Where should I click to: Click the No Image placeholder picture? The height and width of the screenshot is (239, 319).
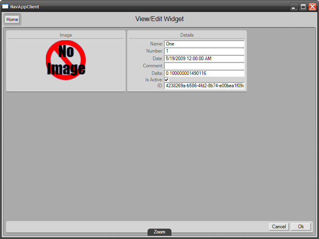pyautogui.click(x=66, y=60)
